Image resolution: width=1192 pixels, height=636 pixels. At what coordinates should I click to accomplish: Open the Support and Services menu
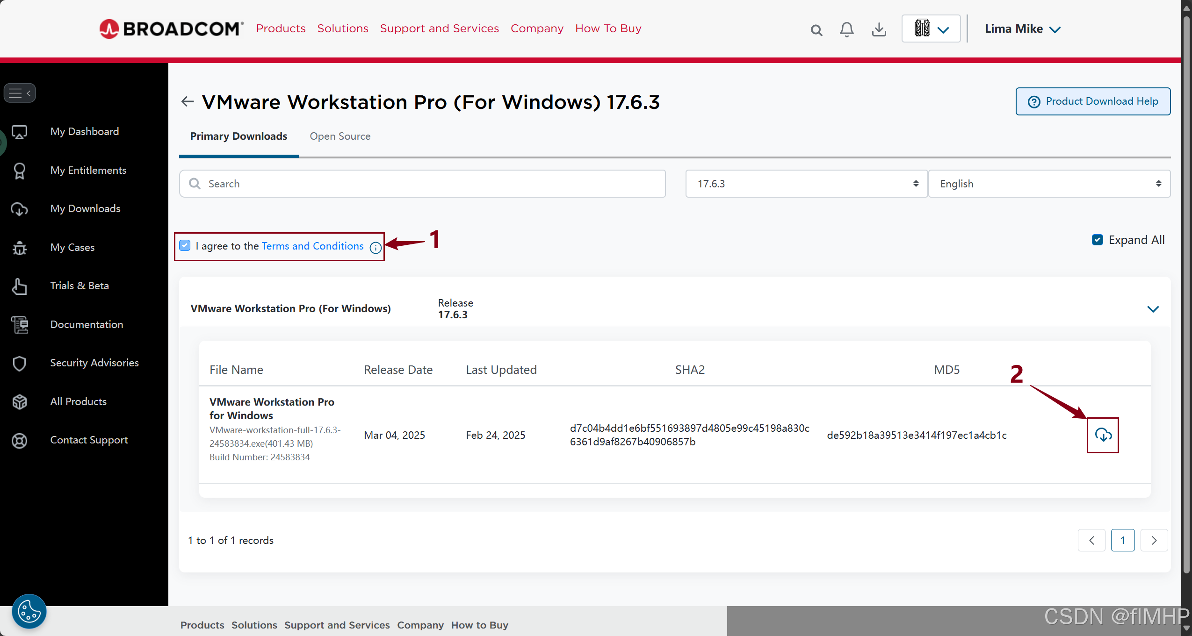pyautogui.click(x=439, y=29)
